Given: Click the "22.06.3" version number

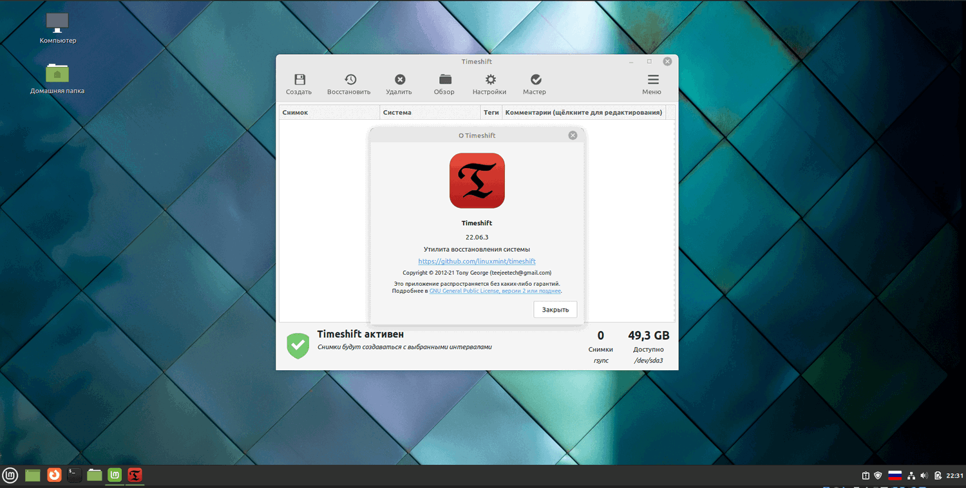Looking at the screenshot, I should click(477, 237).
